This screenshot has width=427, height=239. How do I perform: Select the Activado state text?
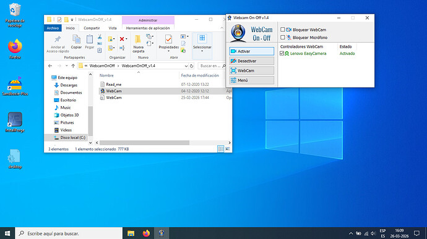pos(347,54)
